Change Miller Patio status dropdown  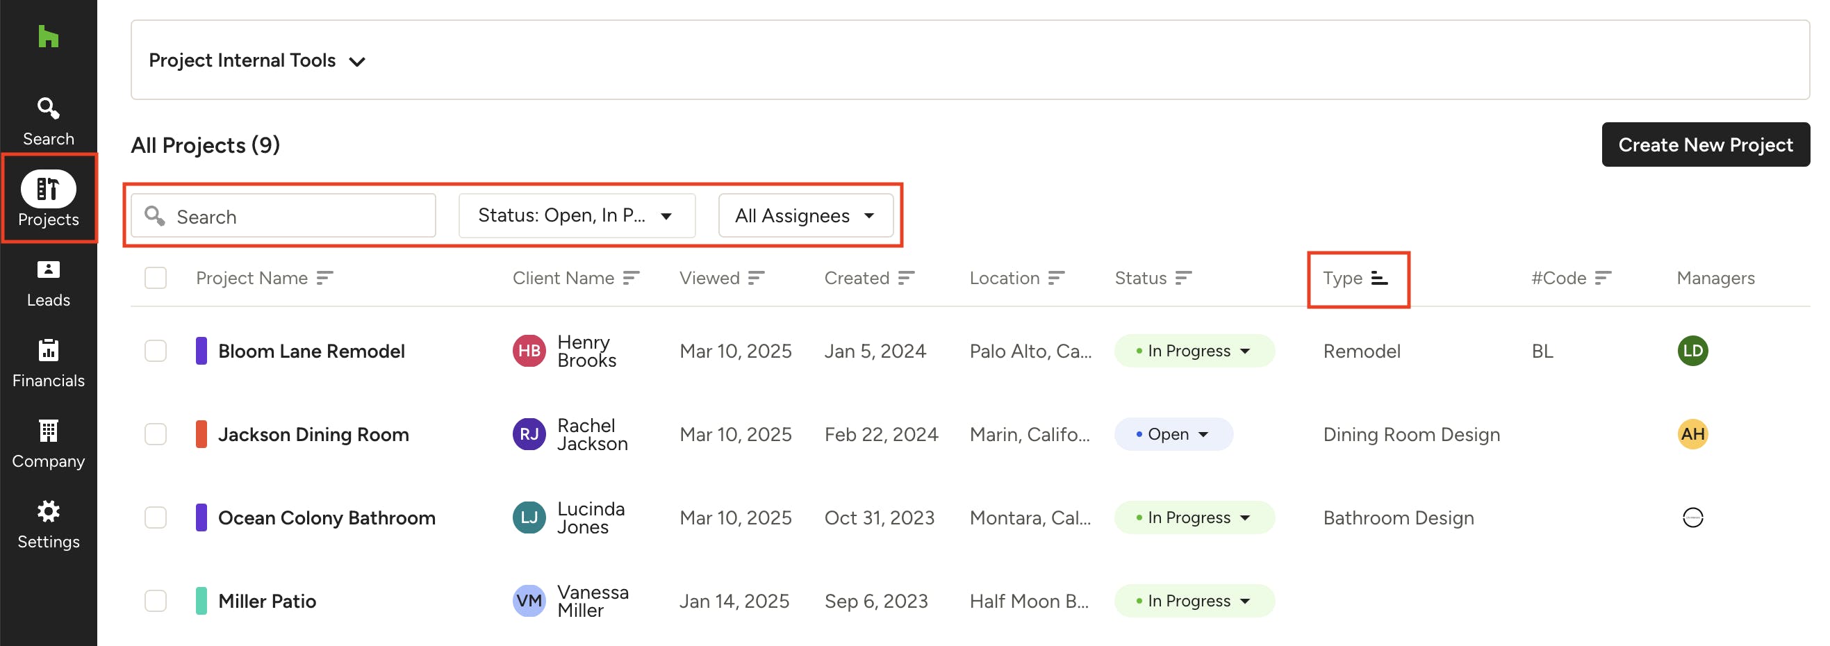[x=1194, y=601]
